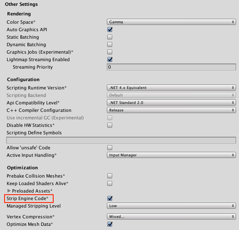Image resolution: width=239 pixels, height=230 pixels.
Task: Check Disable HW Statistics checkbox
Action: (x=110, y=125)
